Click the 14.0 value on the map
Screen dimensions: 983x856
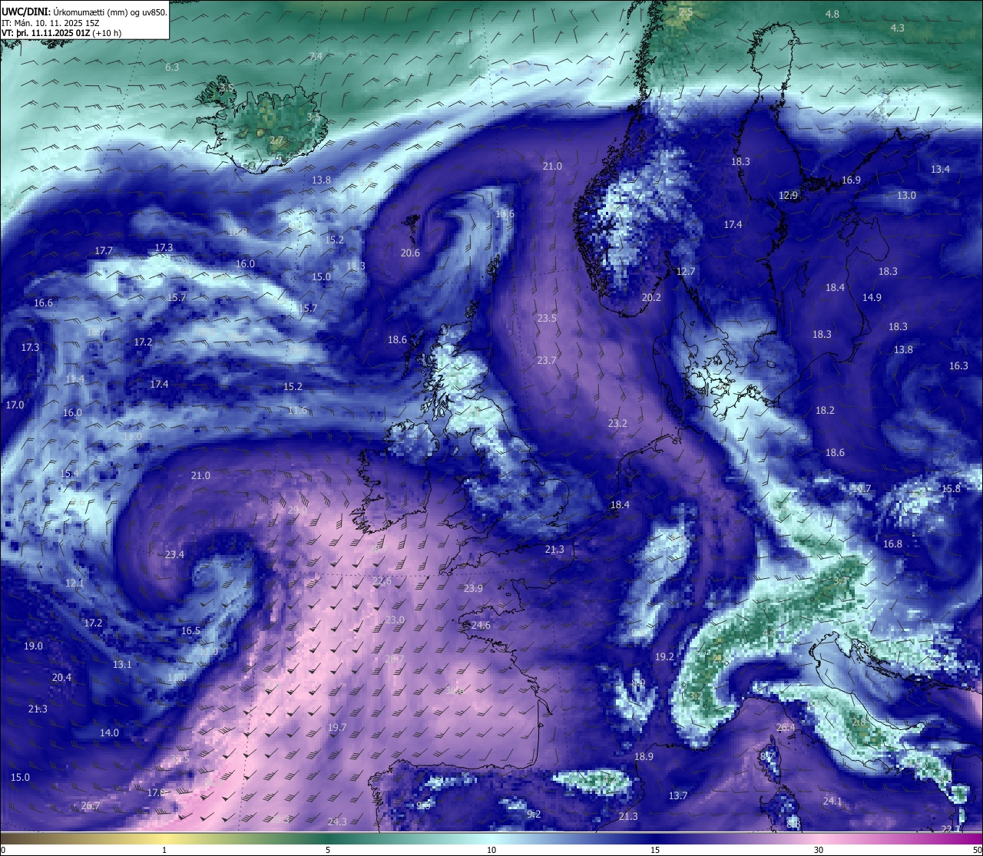(109, 732)
